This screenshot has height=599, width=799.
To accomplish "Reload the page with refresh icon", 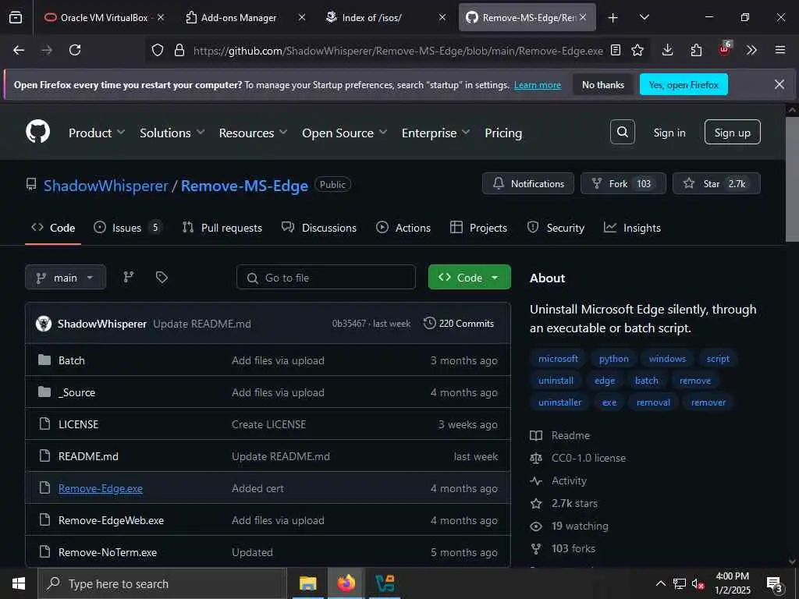I will click(x=75, y=50).
